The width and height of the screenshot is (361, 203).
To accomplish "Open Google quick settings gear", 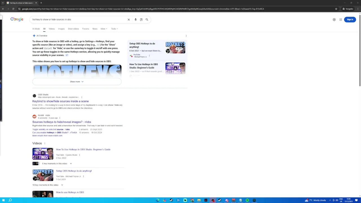I will pyautogui.click(x=334, y=19).
